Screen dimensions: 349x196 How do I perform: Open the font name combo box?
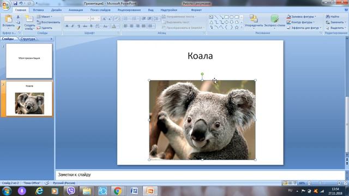click(77, 19)
